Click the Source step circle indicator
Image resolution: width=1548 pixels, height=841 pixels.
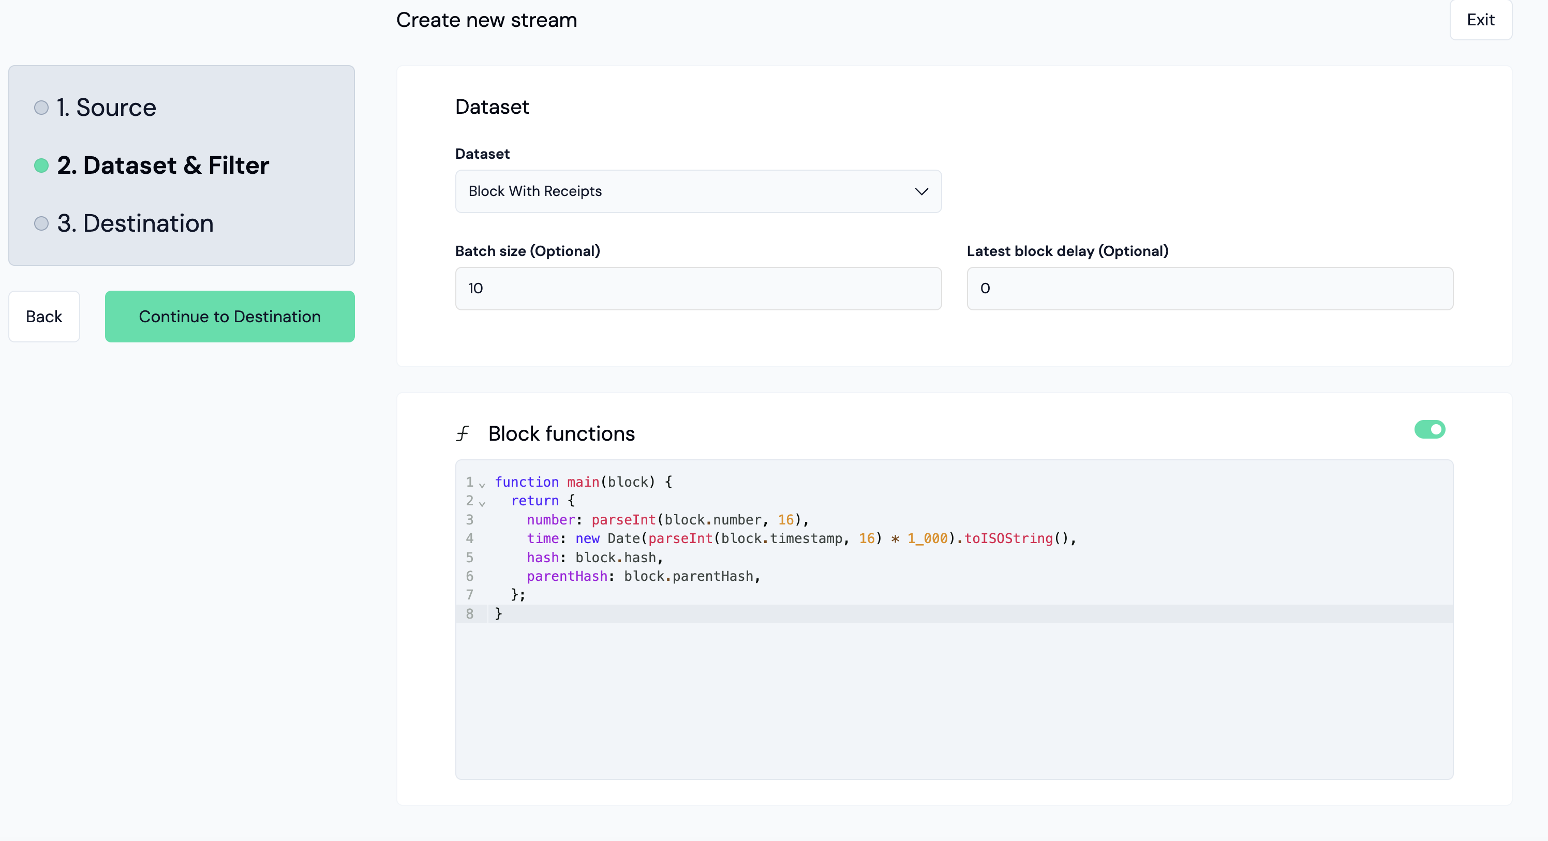click(x=41, y=108)
